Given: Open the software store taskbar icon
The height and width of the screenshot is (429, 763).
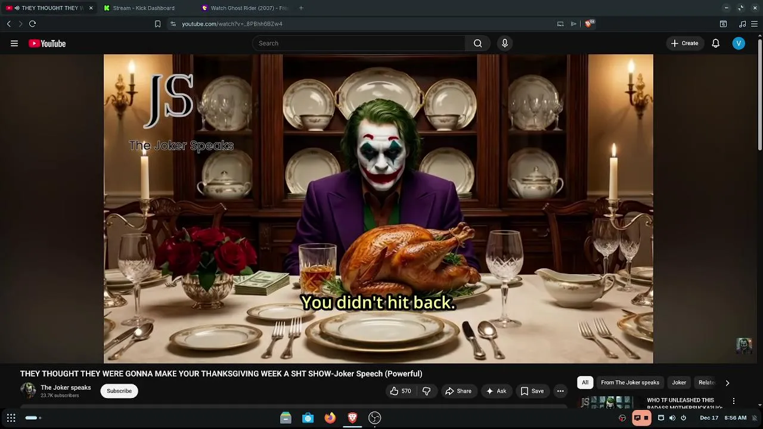Looking at the screenshot, I should 308,418.
